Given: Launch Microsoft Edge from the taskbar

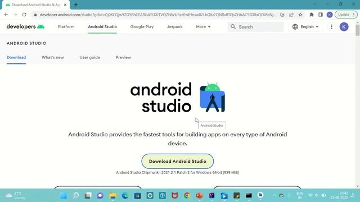Looking at the screenshot, I should [x=125, y=196].
